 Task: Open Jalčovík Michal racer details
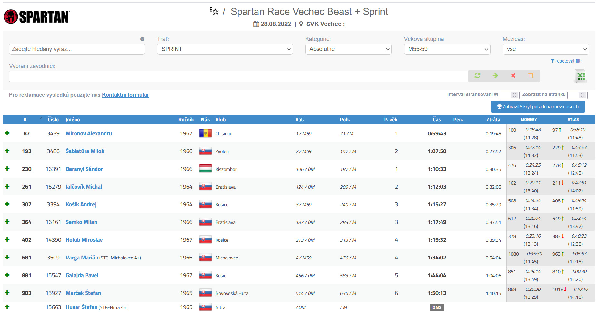tap(84, 187)
